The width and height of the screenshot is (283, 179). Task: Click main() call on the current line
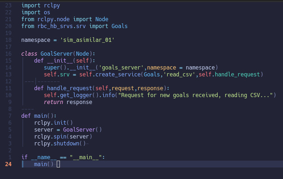44,164
